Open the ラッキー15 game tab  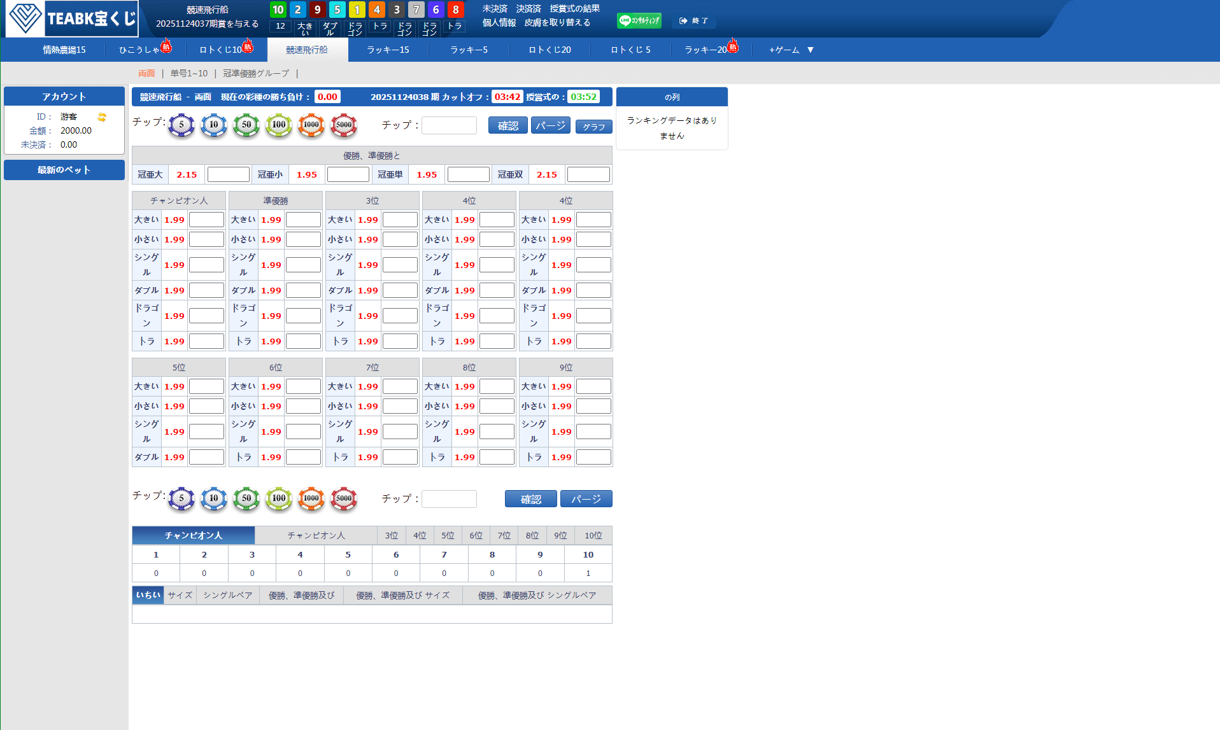(388, 50)
